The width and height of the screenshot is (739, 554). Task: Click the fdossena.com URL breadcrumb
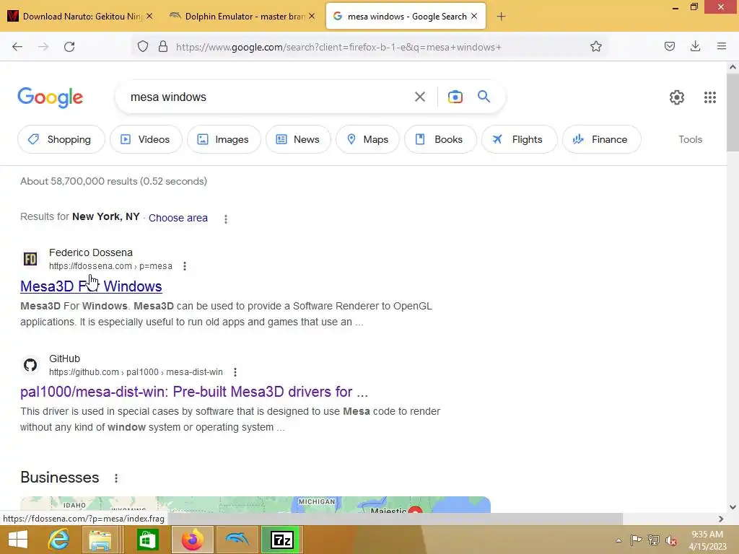point(110,266)
